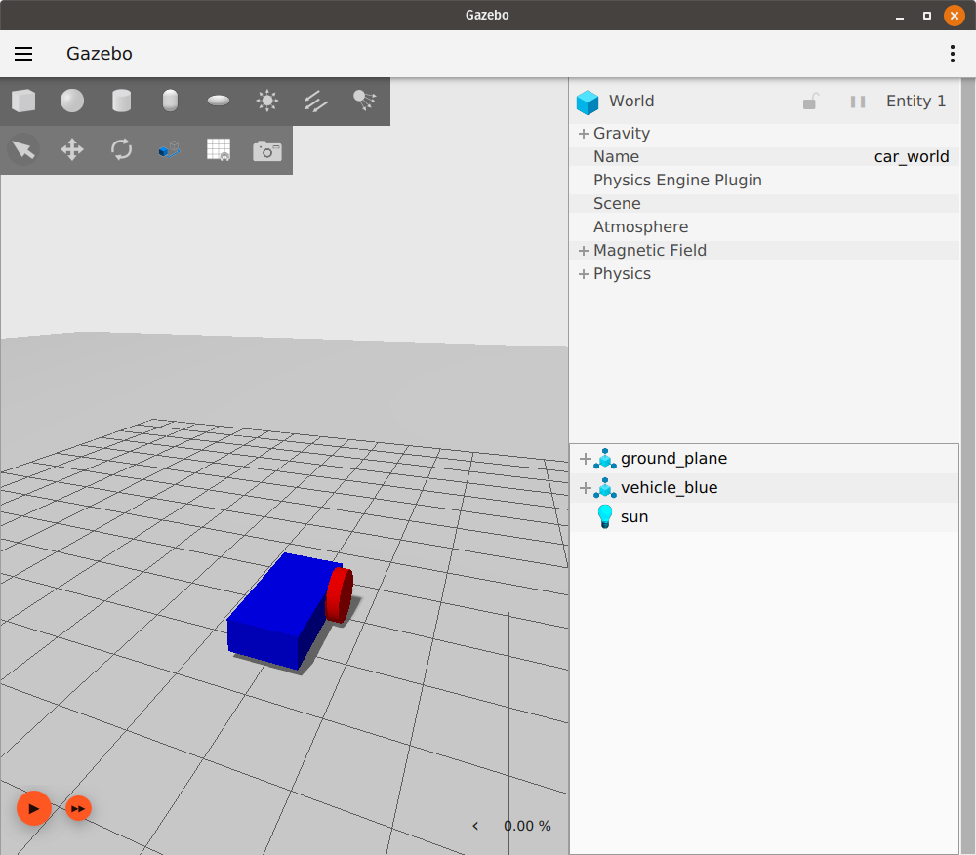976x855 pixels.
Task: Insert a sphere shape
Action: pyautogui.click(x=72, y=101)
